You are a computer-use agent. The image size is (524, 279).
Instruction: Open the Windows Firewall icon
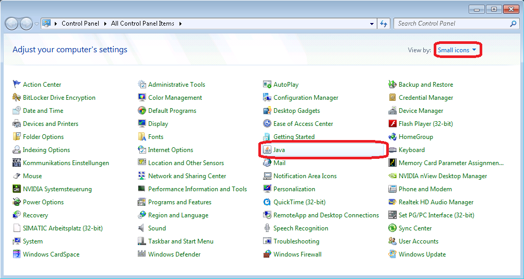(x=267, y=254)
